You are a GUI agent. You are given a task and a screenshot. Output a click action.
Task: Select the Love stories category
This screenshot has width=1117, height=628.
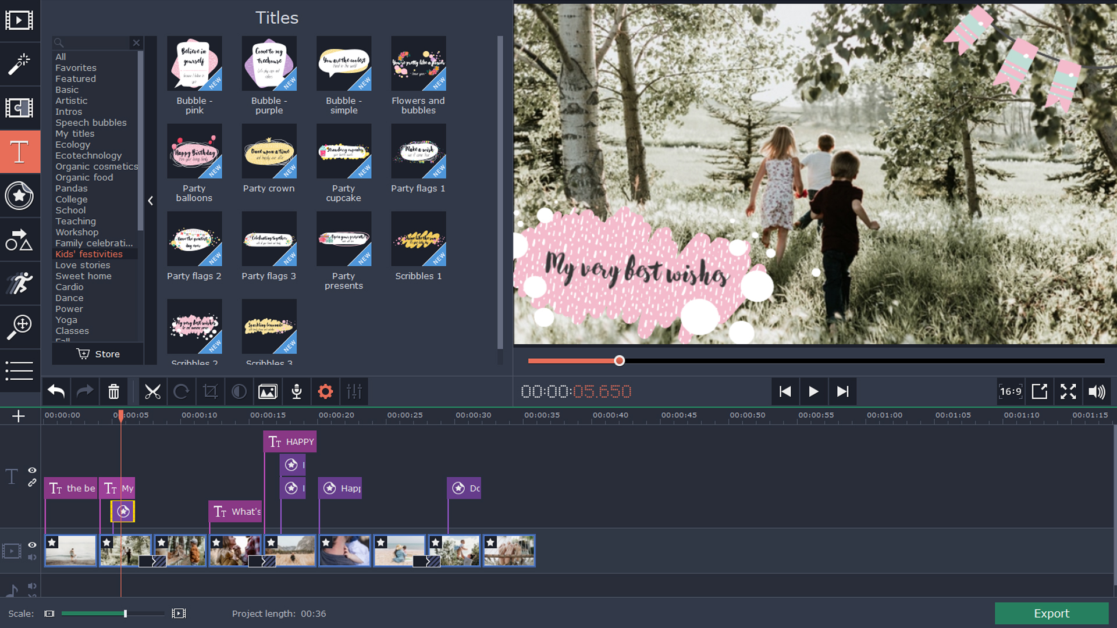pos(83,265)
